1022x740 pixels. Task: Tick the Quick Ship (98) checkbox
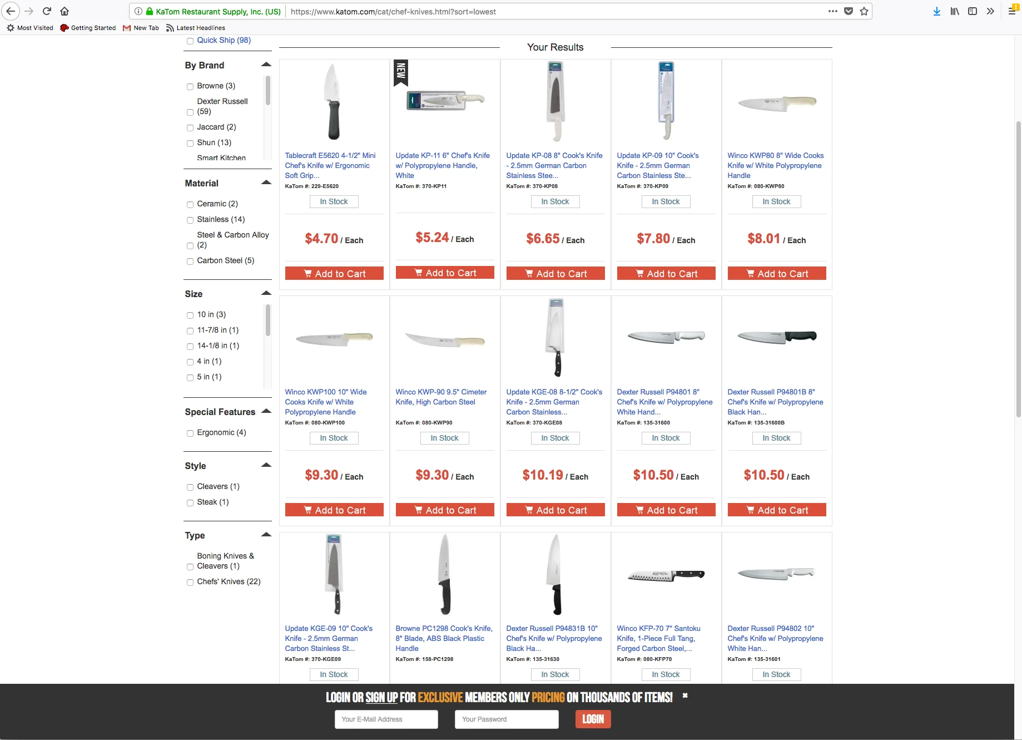(190, 41)
